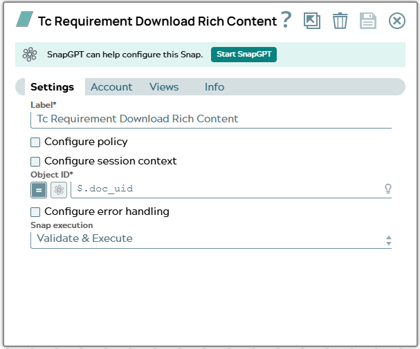Close the Snap settings dialog
The height and width of the screenshot is (349, 420).
pos(396,21)
